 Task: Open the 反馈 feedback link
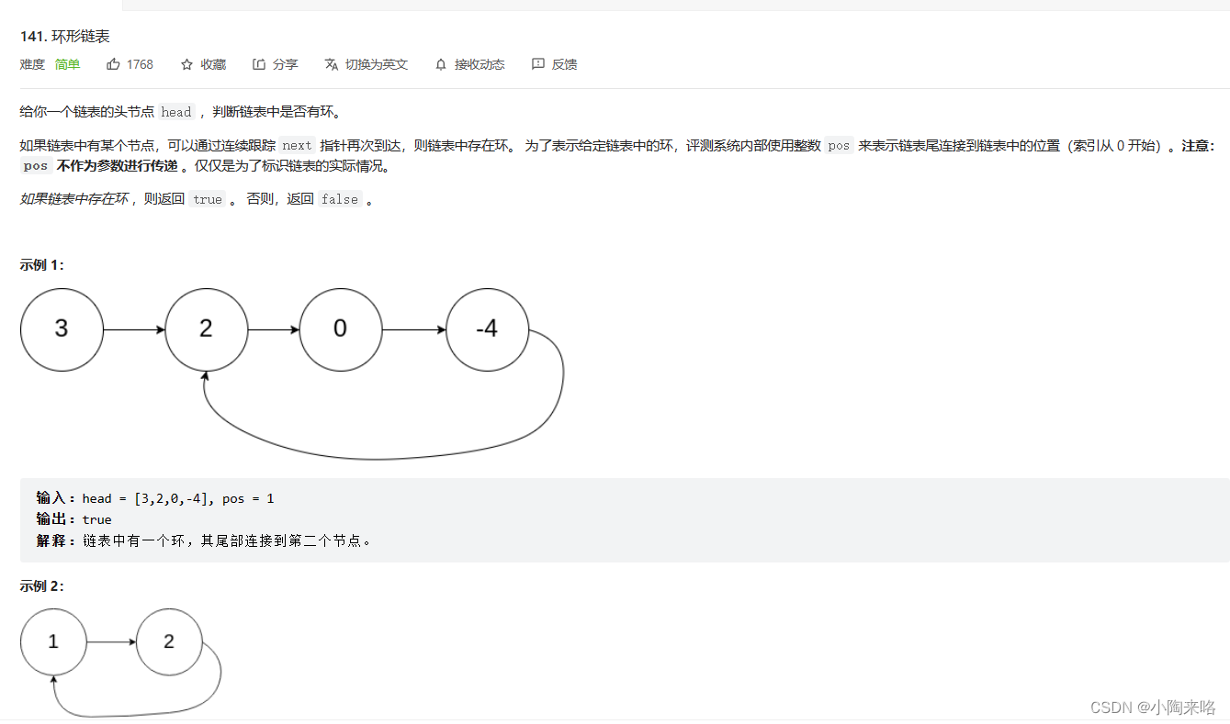[554, 64]
